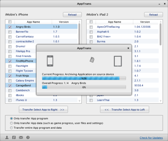168x141 pixels.
Task: Click Transfer Select App to Right button
Action: (x=43, y=109)
